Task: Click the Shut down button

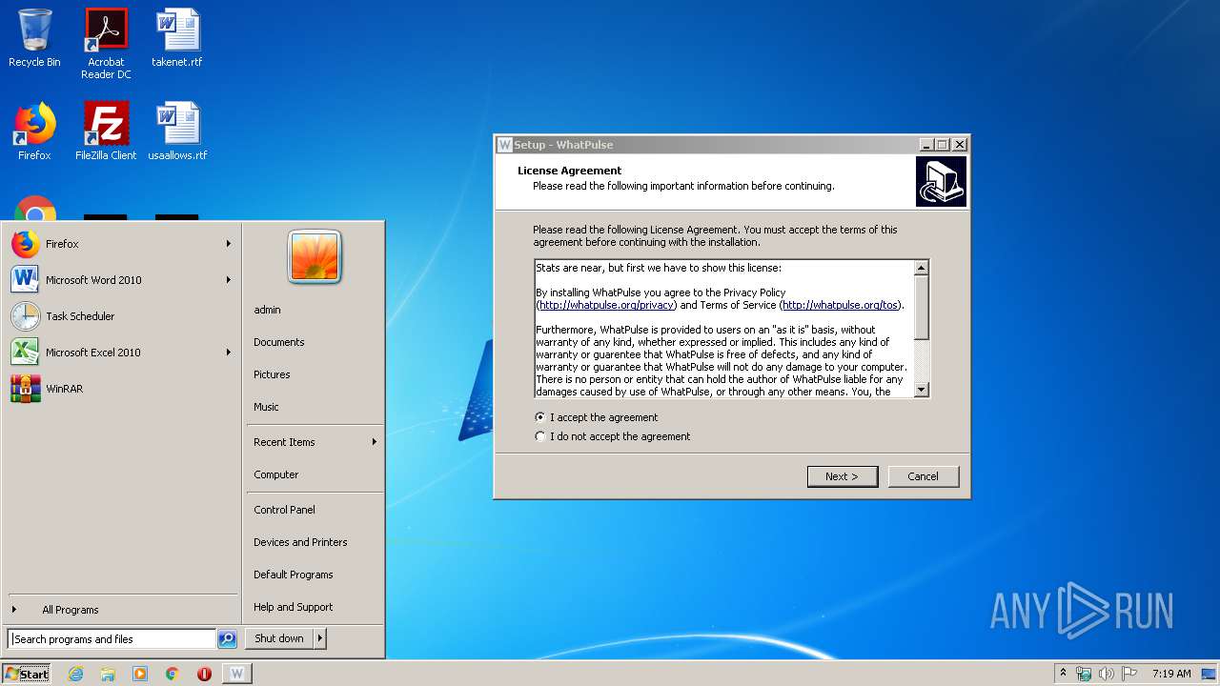Action: [279, 638]
